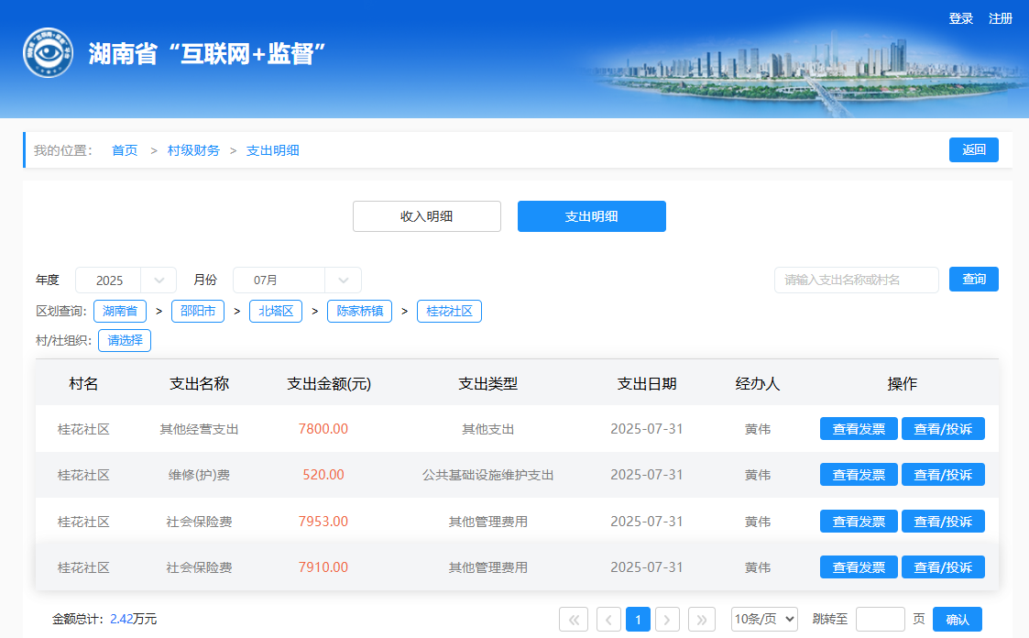Go to previous page arrow

pos(608,620)
